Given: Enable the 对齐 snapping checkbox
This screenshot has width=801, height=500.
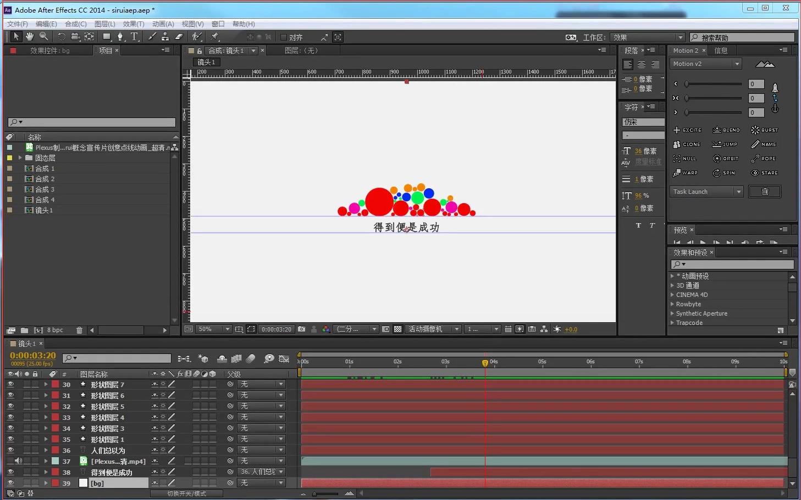Looking at the screenshot, I should [x=283, y=37].
